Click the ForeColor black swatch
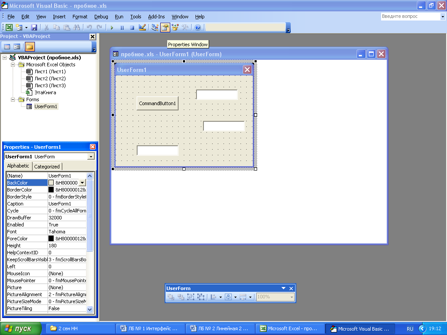 (x=51, y=239)
